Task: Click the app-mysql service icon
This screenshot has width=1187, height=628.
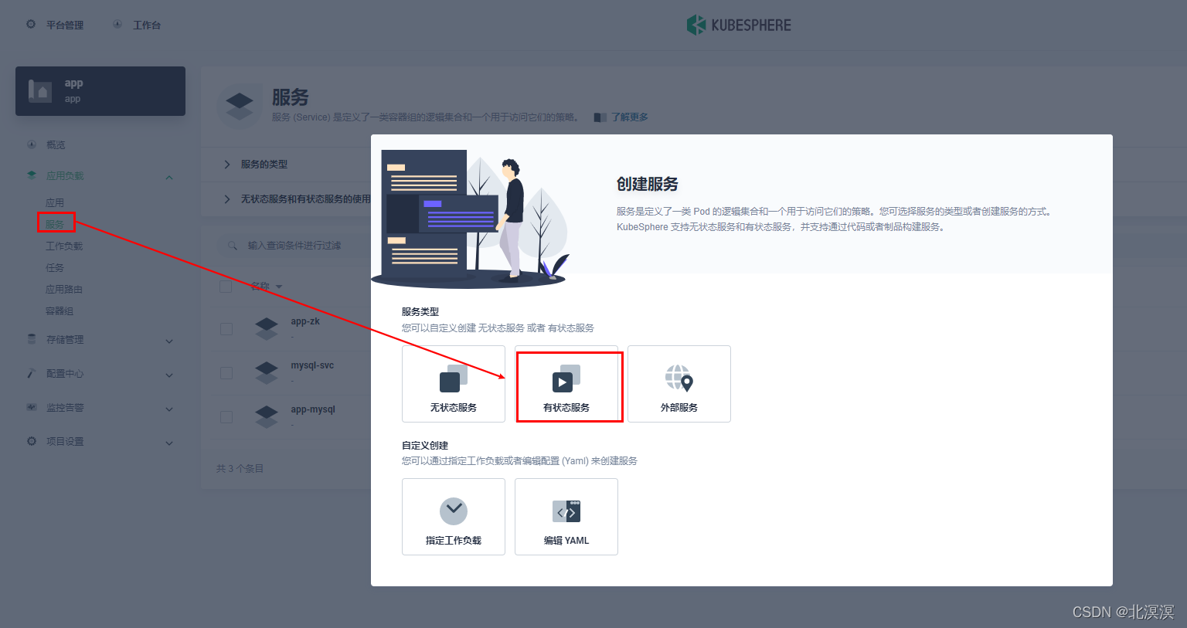Action: tap(267, 416)
